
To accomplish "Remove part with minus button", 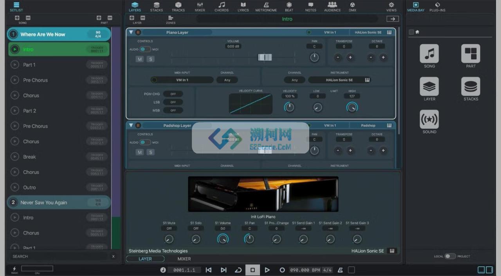I will click(x=110, y=18).
